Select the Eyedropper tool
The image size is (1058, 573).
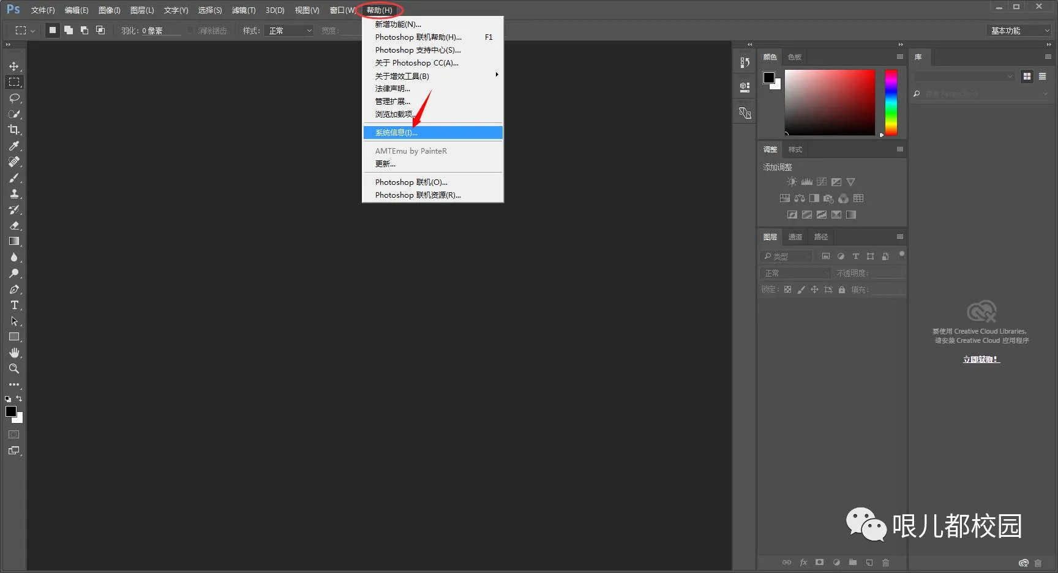[14, 146]
